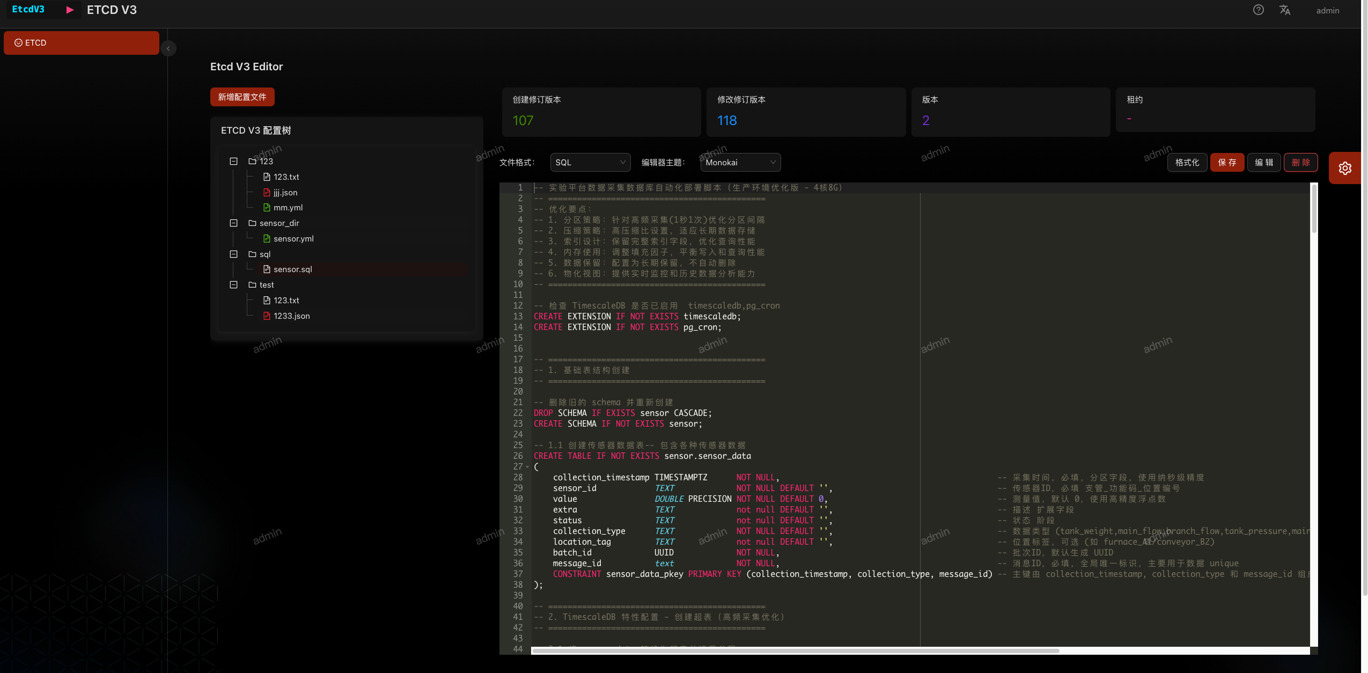Click the 修改修订版本 value 118

[x=727, y=120]
